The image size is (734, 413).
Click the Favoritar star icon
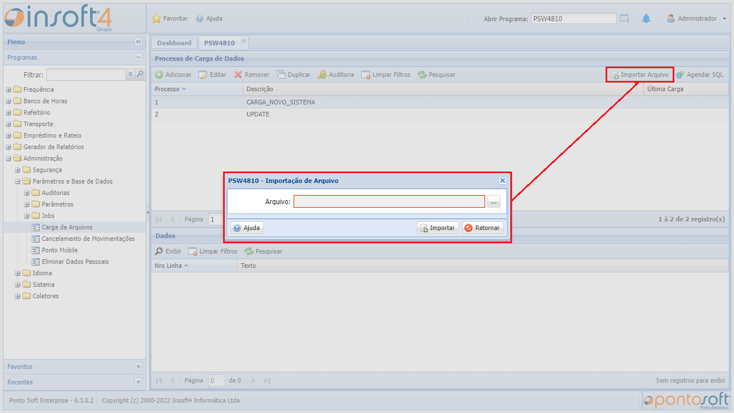(x=157, y=18)
